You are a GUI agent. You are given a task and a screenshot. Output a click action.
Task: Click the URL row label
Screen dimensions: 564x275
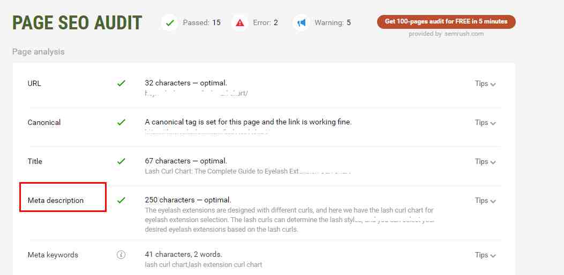[34, 83]
